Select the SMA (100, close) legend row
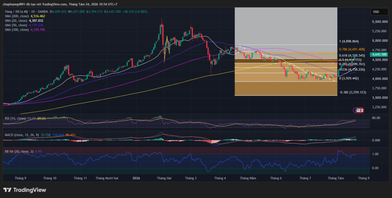The width and height of the screenshot is (392, 198). coord(25,30)
